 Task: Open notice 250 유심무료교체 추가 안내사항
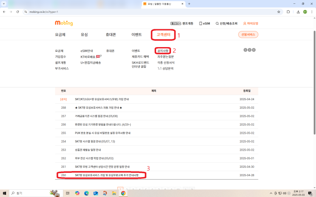tap(107, 175)
